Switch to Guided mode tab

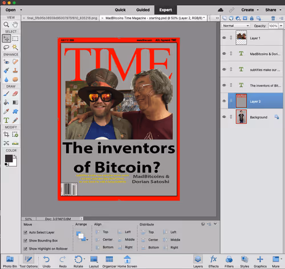pos(143,10)
